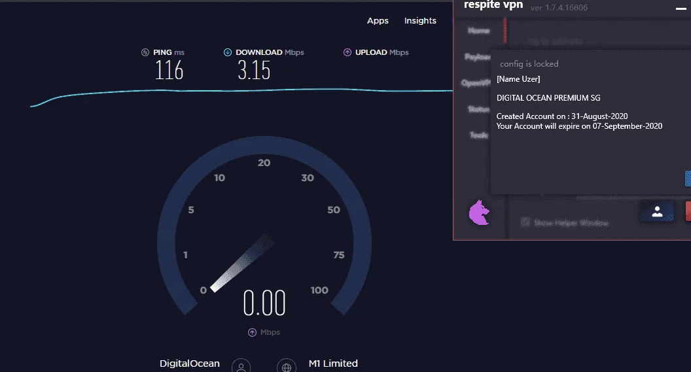The image size is (691, 372).
Task: Click the ping icon beside PING ms
Action: (x=145, y=52)
